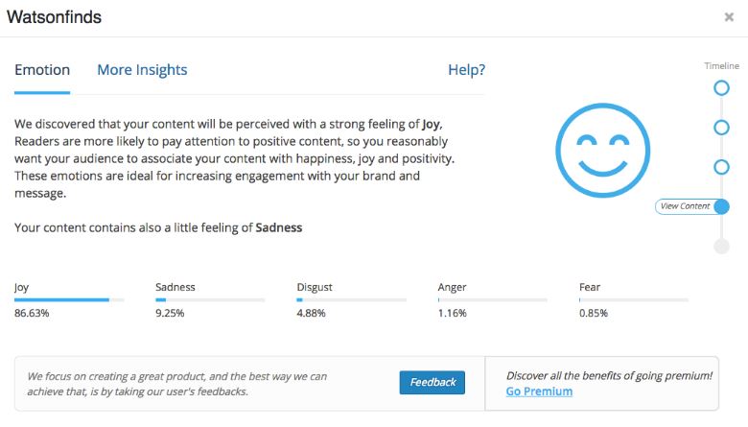
Task: Open the Help? link
Action: pyautogui.click(x=467, y=70)
